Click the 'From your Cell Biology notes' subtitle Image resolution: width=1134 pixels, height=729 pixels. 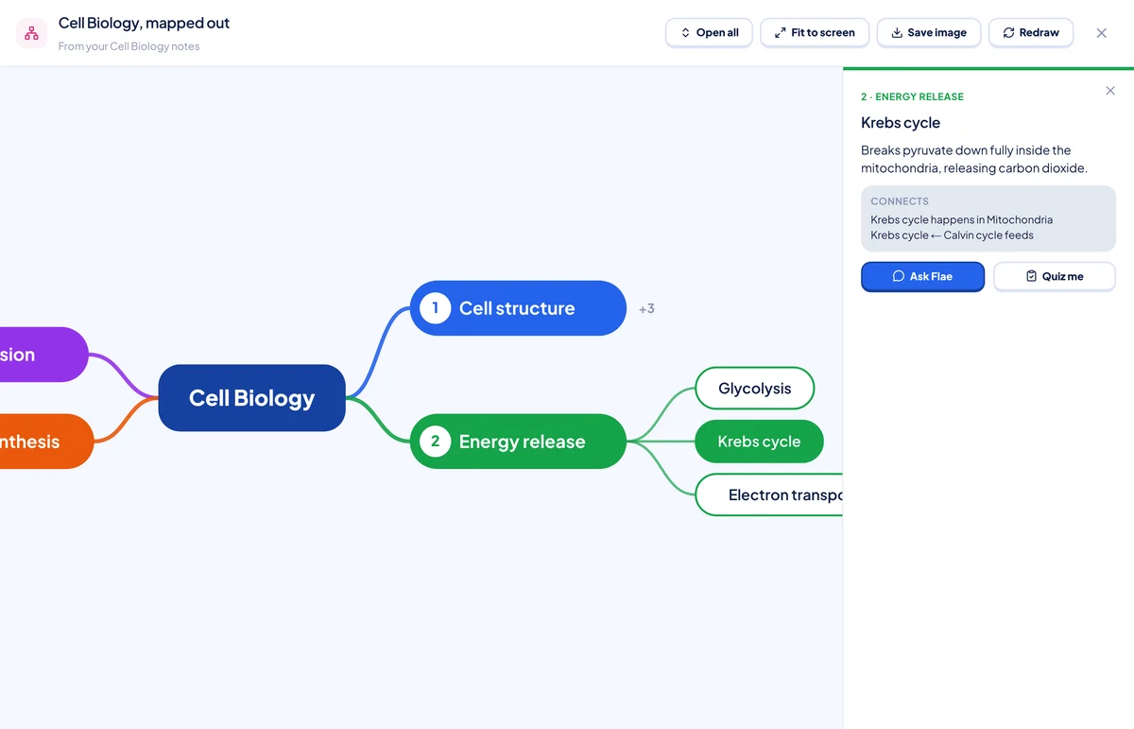click(x=129, y=46)
